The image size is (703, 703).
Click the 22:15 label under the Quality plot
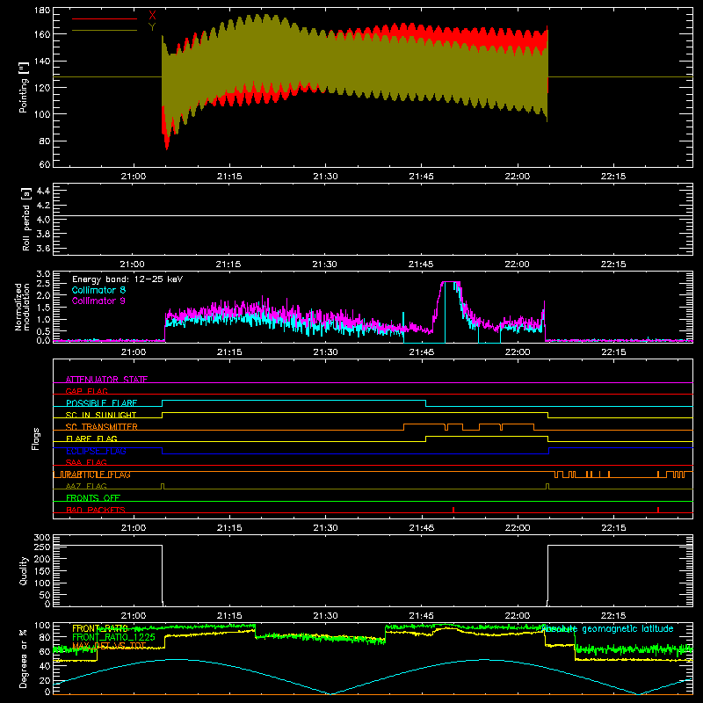point(613,616)
